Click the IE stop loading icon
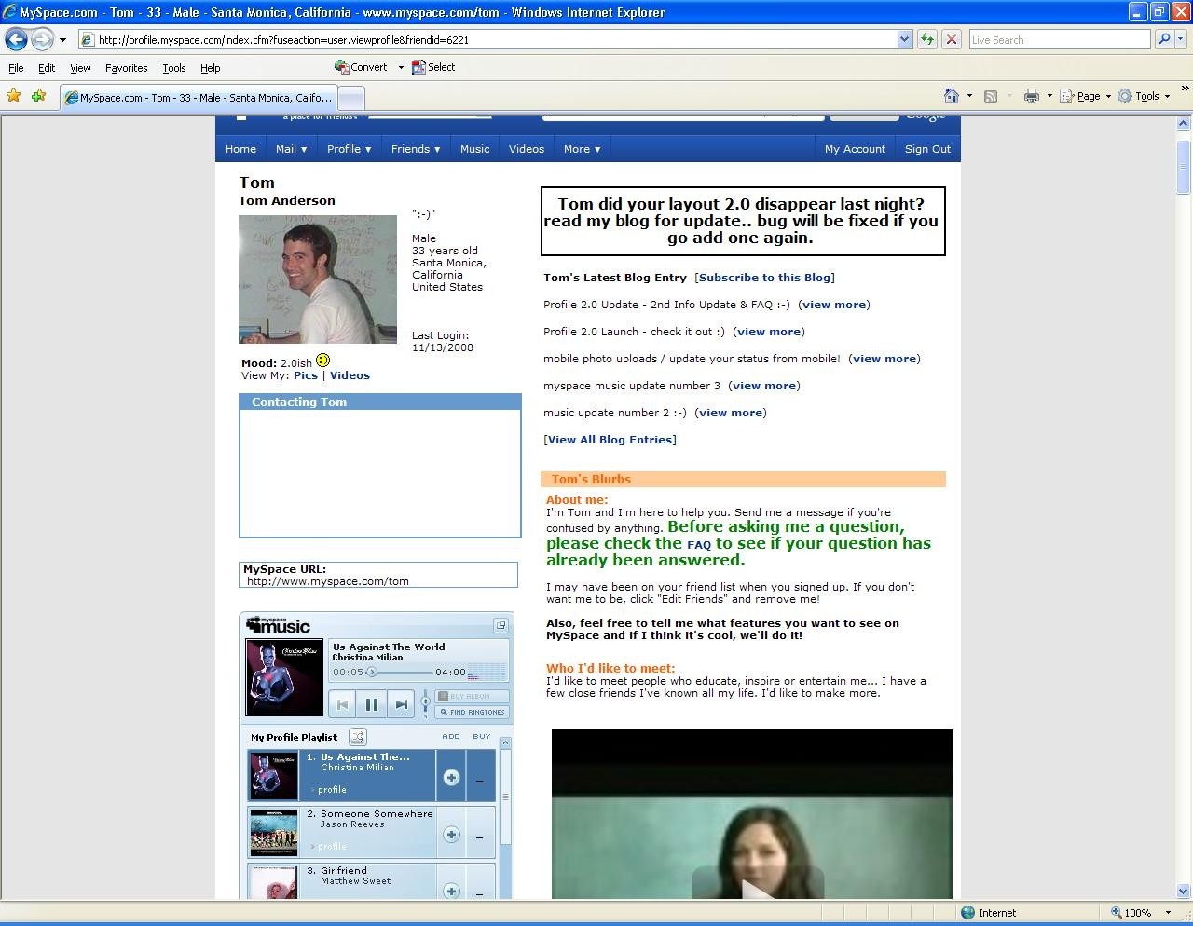Viewport: 1193px width, 926px height. pos(951,39)
